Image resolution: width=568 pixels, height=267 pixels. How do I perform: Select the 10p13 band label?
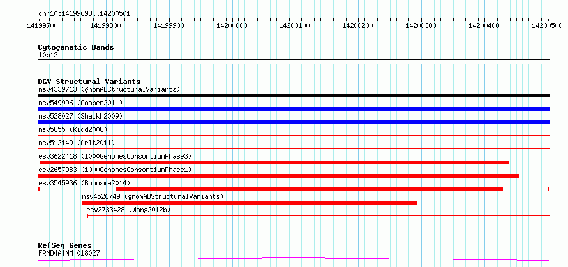(x=48, y=55)
